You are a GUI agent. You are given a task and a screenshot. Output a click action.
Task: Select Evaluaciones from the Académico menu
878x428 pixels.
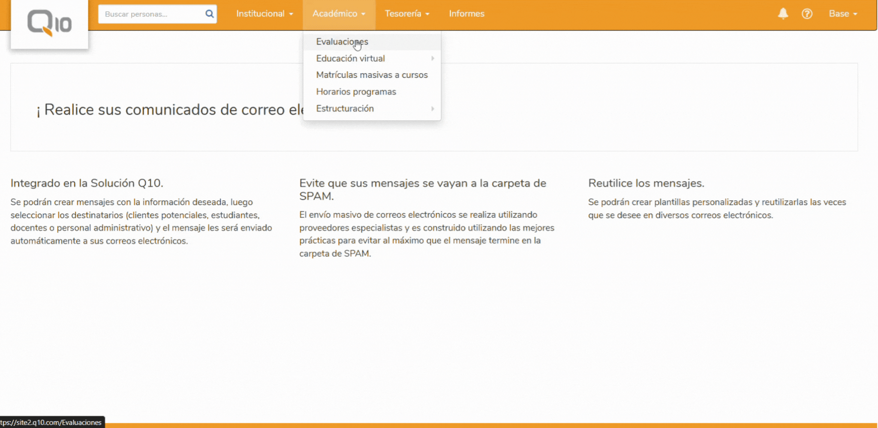point(342,42)
